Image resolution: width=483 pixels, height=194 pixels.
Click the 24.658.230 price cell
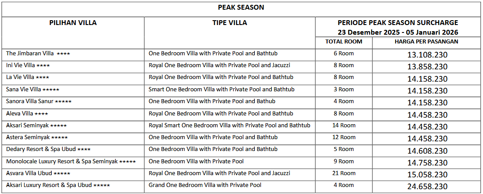tap(427, 186)
